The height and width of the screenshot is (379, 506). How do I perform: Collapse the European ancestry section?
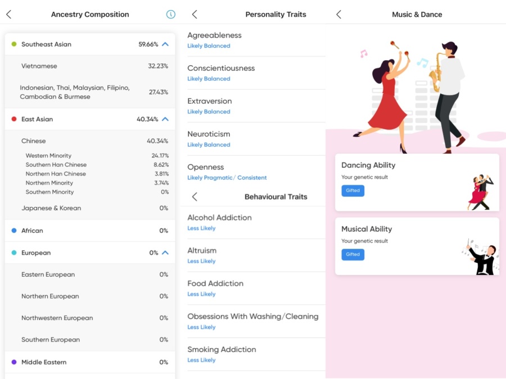tap(165, 253)
